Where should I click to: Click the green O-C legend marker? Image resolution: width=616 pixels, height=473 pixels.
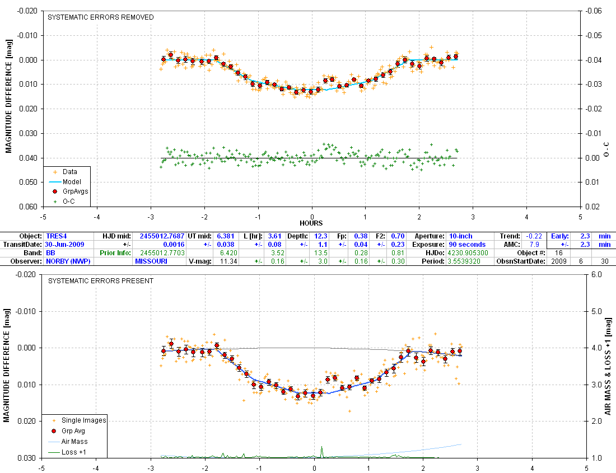(54, 201)
